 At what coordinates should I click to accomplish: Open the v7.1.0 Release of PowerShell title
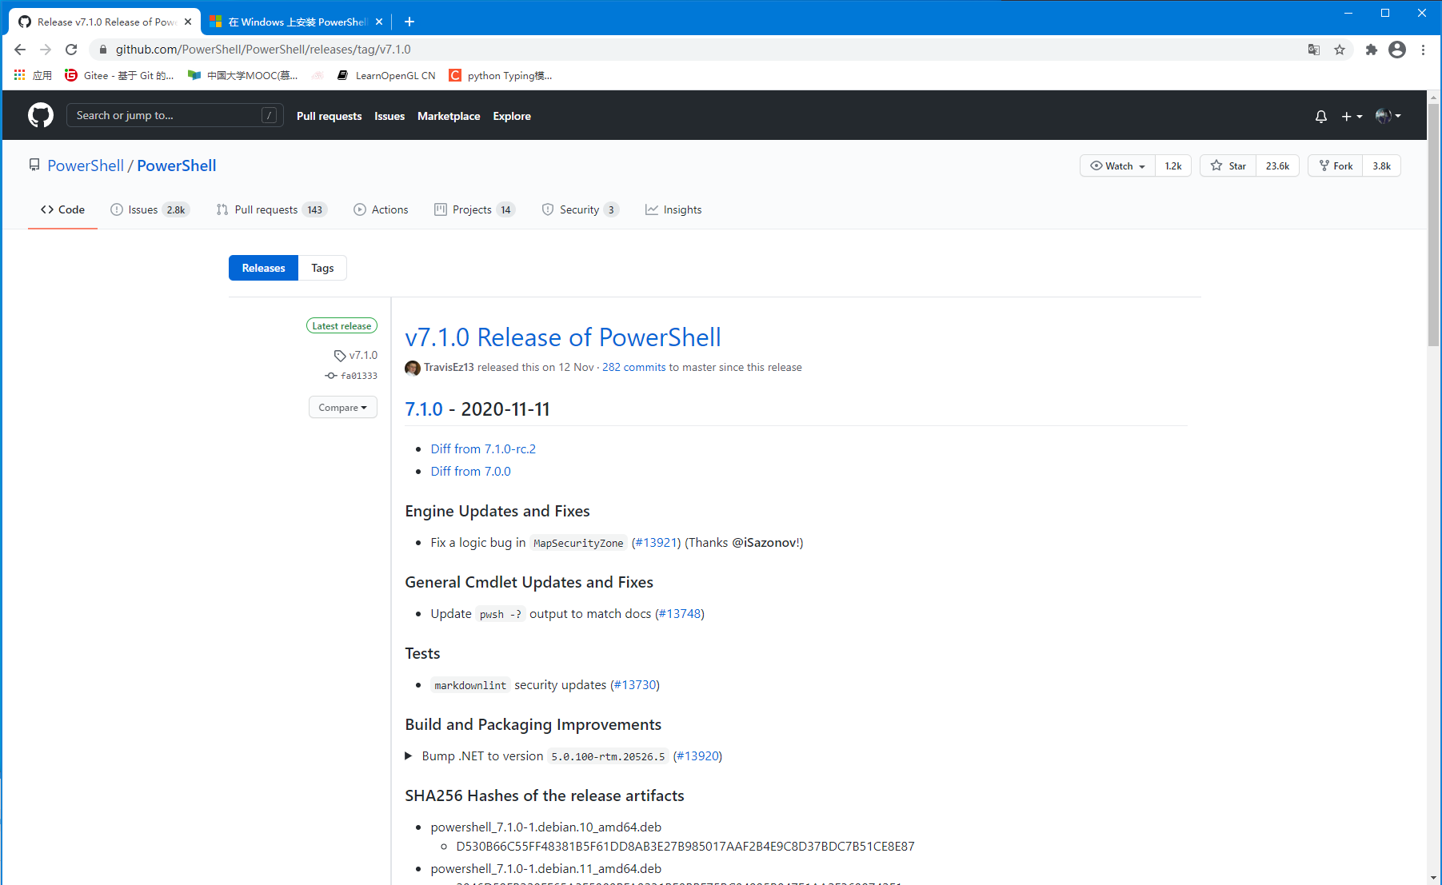[563, 337]
